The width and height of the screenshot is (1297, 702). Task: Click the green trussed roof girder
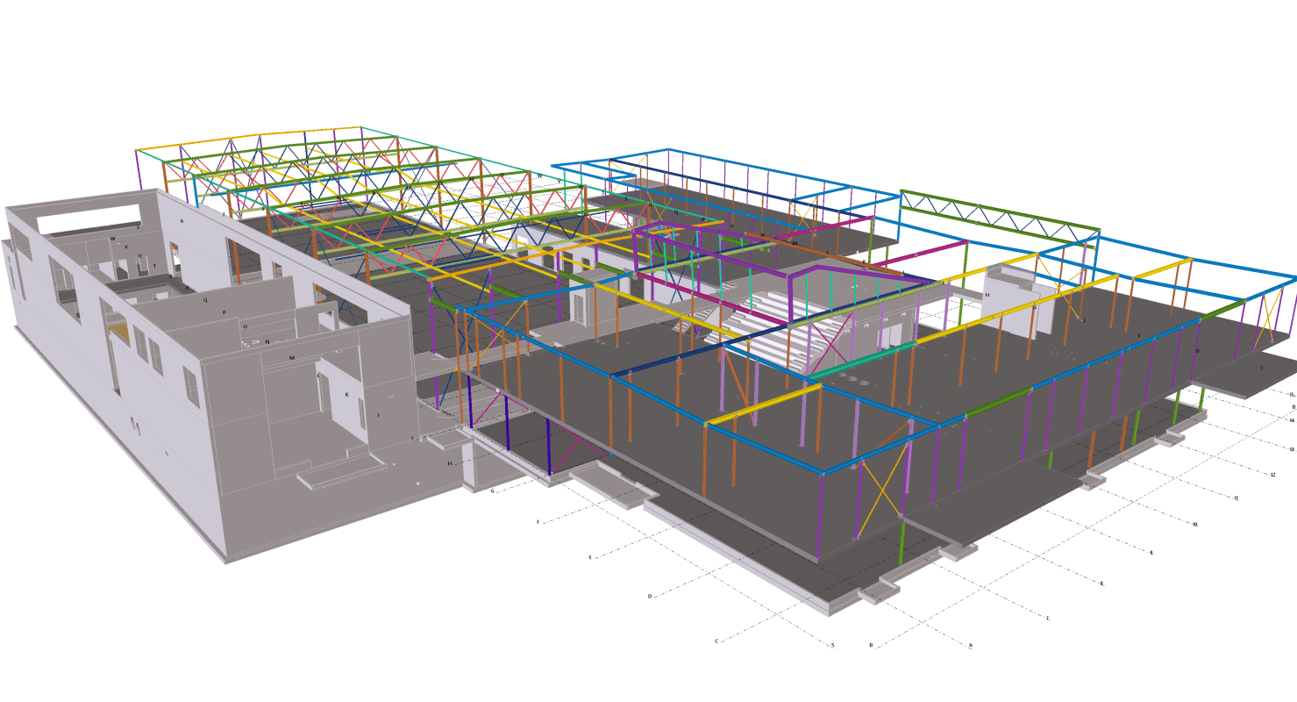pos(1000,216)
